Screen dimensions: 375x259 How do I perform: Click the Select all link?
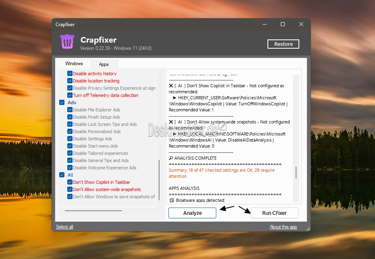click(64, 227)
